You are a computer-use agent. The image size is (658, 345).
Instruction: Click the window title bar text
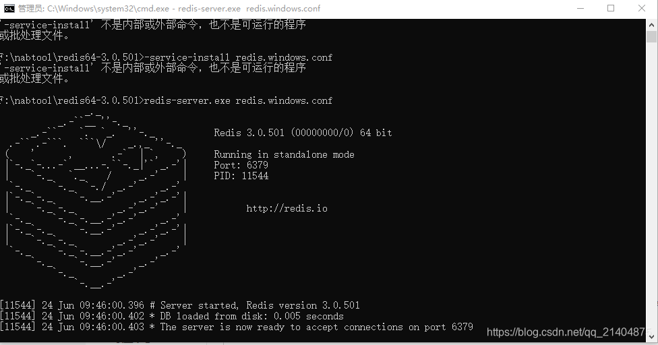click(169, 8)
